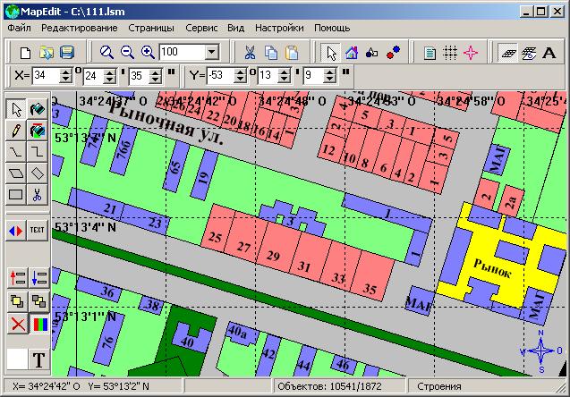Select the pencil drawing tool
This screenshot has height=397, width=570.
click(15, 131)
